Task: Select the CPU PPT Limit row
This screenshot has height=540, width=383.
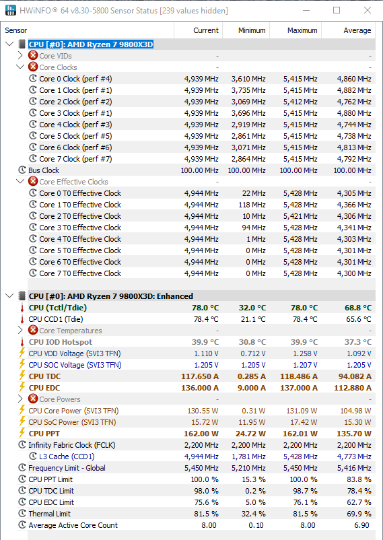Action: tap(197, 479)
